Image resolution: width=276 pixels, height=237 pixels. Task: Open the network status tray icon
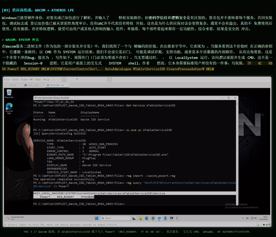[252, 218]
